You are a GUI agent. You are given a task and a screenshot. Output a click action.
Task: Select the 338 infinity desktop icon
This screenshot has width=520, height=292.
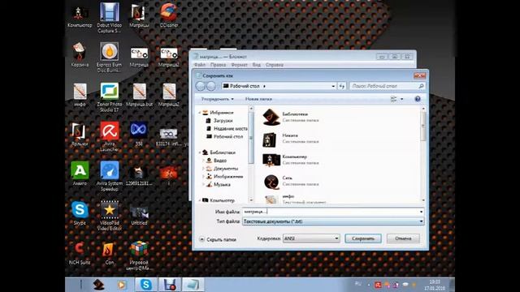click(x=139, y=134)
